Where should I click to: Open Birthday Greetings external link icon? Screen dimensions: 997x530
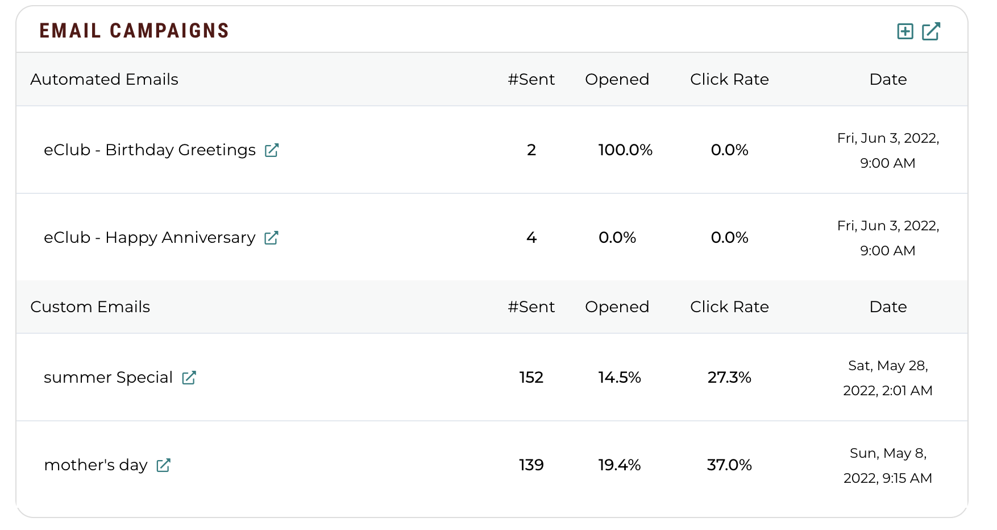click(272, 150)
